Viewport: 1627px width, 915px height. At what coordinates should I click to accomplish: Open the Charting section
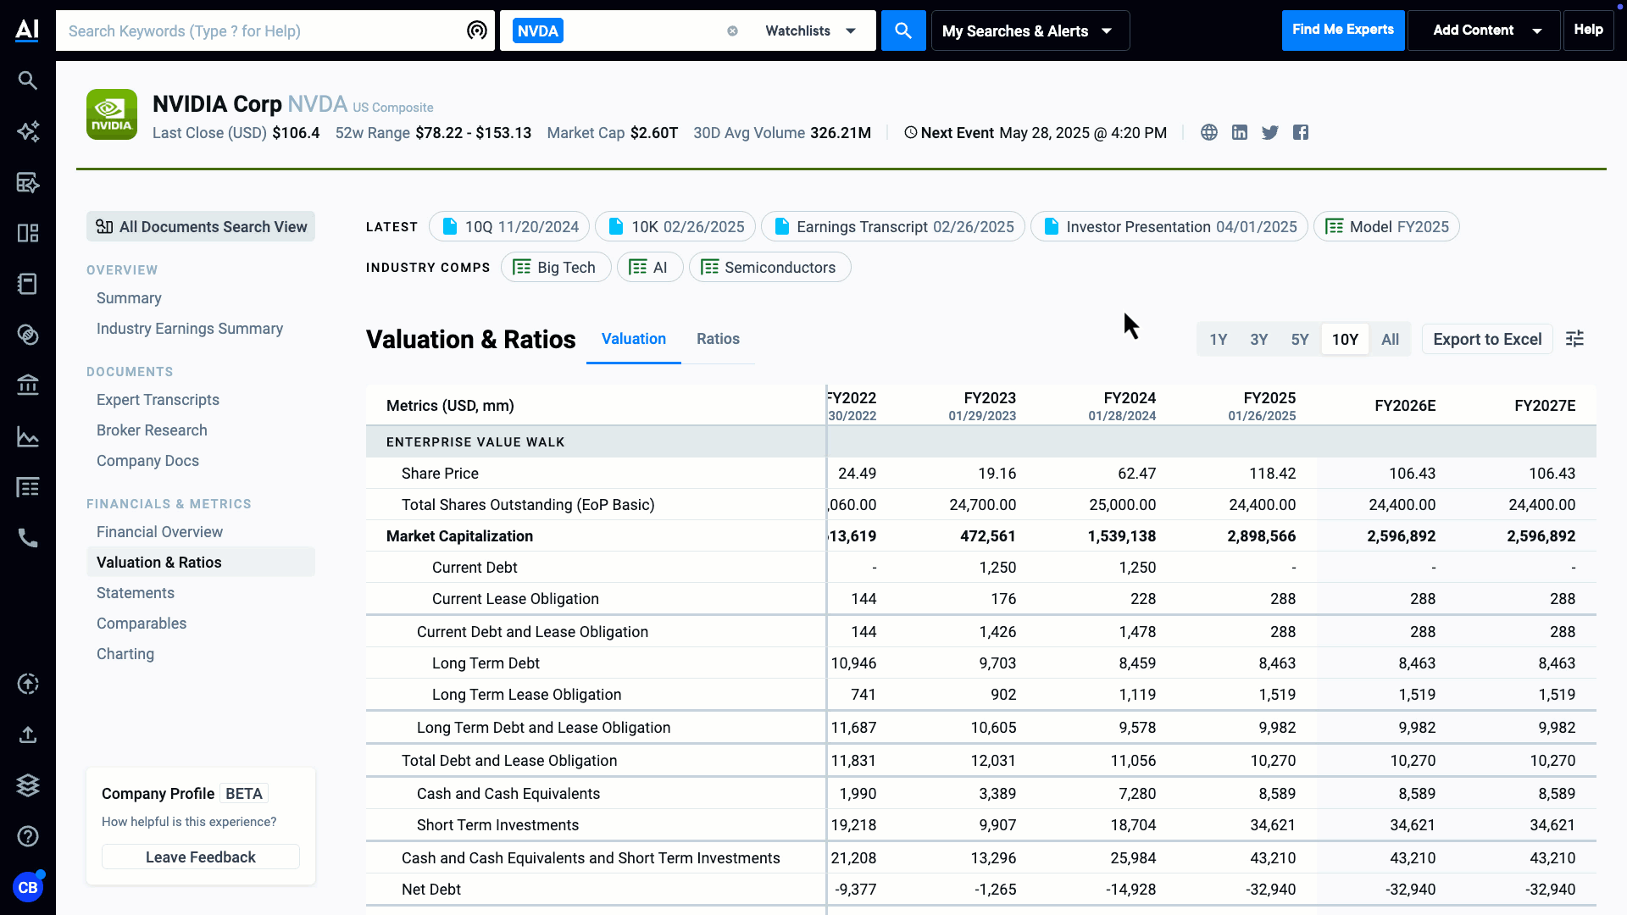[125, 654]
